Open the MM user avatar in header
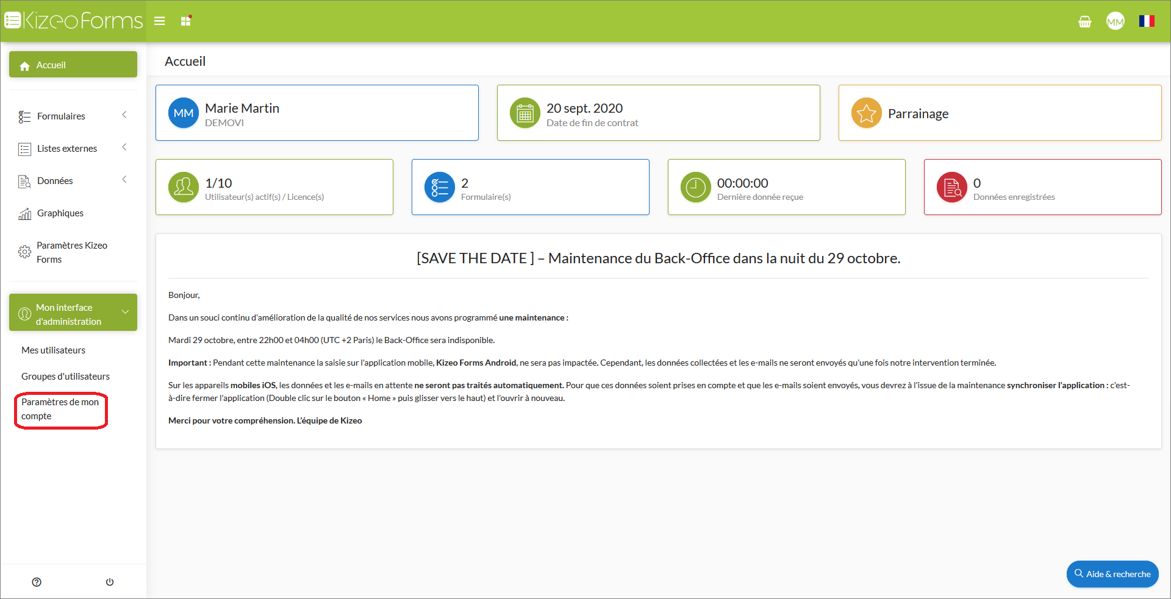1171x599 pixels. click(1115, 21)
